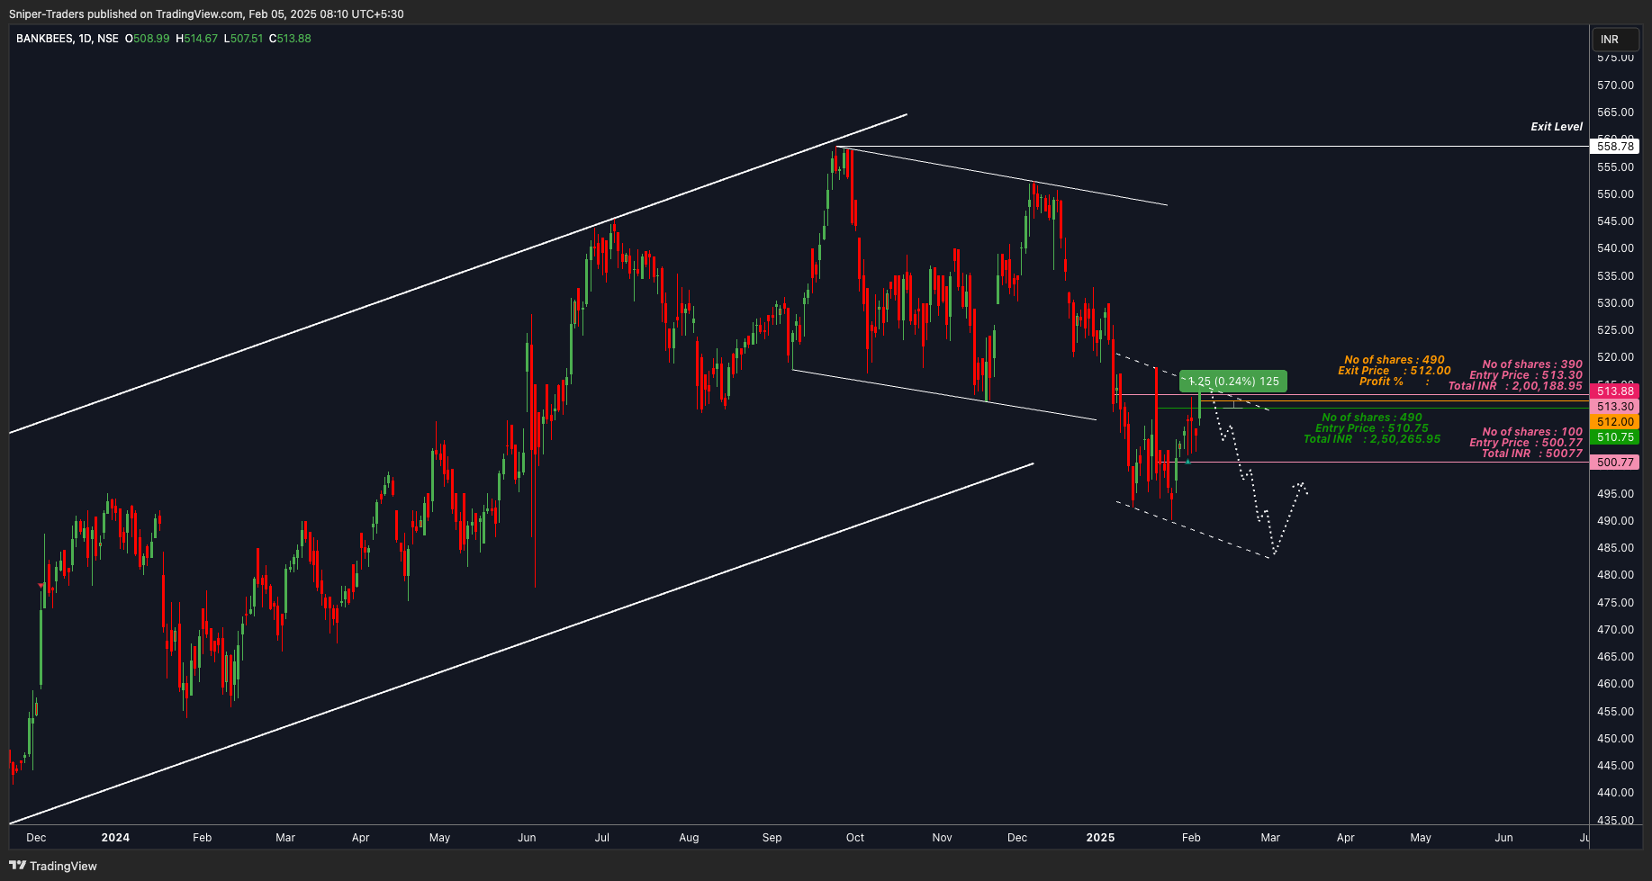Click the 520.00 price axis label
Viewport: 1652px width, 881px height.
(1615, 357)
